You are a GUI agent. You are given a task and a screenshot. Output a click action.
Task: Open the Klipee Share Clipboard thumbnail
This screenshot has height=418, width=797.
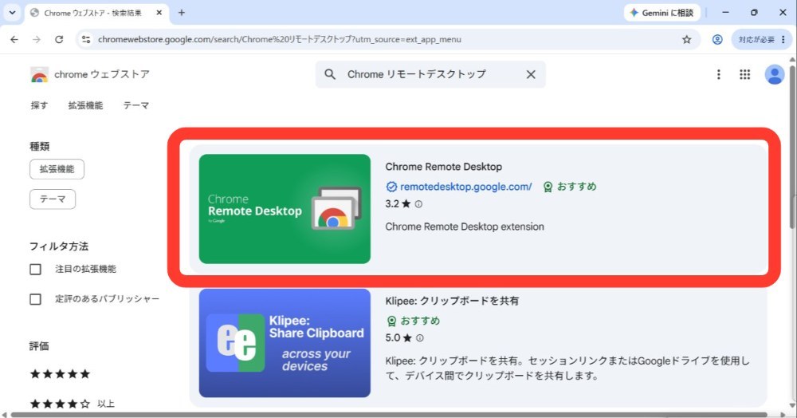click(x=285, y=343)
